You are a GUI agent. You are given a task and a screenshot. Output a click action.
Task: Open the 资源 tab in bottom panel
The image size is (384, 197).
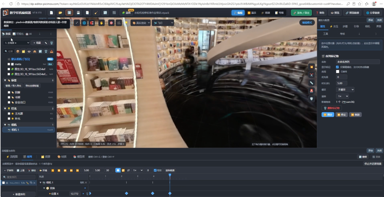[46, 157]
